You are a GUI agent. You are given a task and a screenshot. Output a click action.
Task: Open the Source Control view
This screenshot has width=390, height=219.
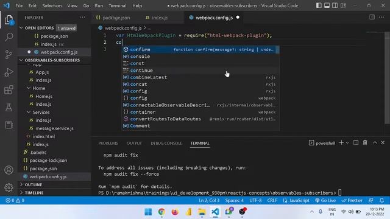click(9, 54)
